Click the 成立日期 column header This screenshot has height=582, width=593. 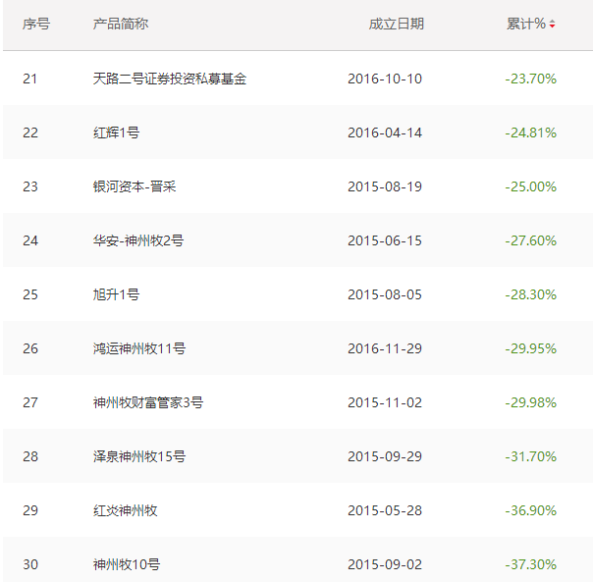[396, 24]
